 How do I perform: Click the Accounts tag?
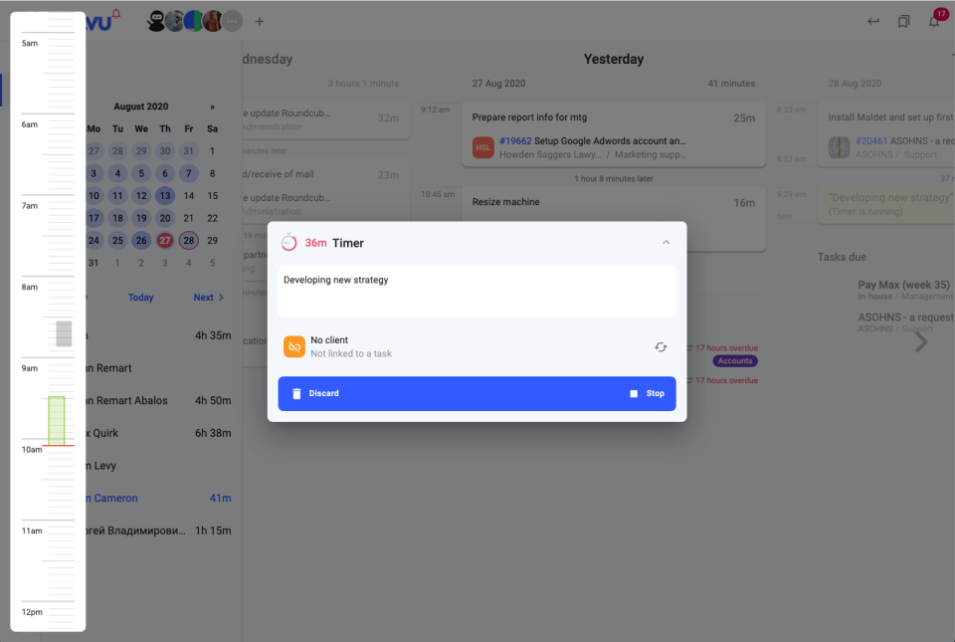[x=735, y=360]
